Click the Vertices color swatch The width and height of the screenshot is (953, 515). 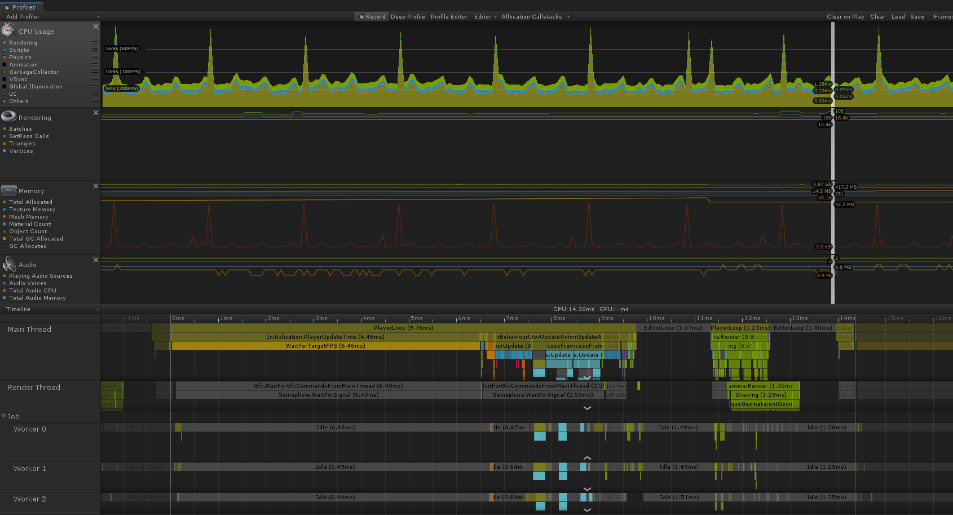click(x=5, y=151)
